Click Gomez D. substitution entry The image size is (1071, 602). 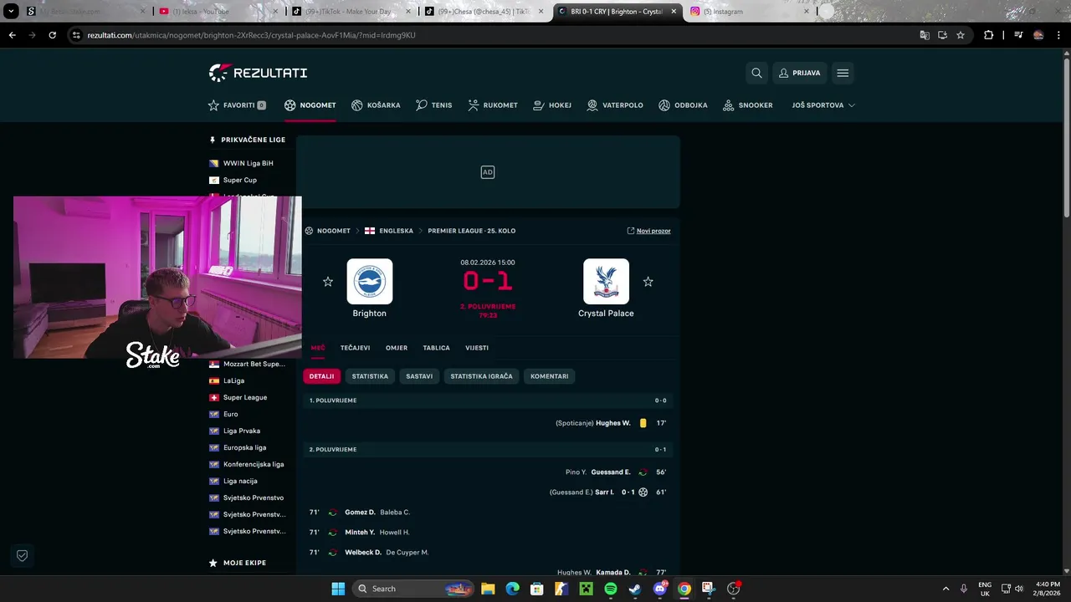pos(360,513)
